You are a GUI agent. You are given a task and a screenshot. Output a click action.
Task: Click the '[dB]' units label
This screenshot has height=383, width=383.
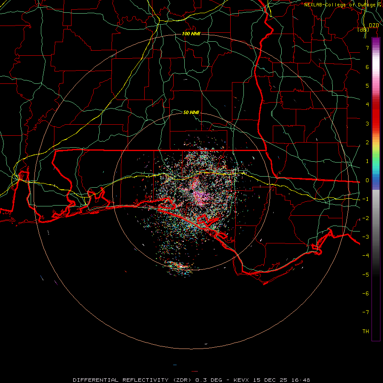pyautogui.click(x=363, y=29)
